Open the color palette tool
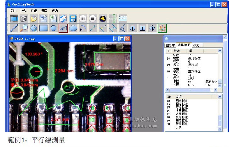Image resolution: width=233 pixels, height=147 pixels. 162,28
